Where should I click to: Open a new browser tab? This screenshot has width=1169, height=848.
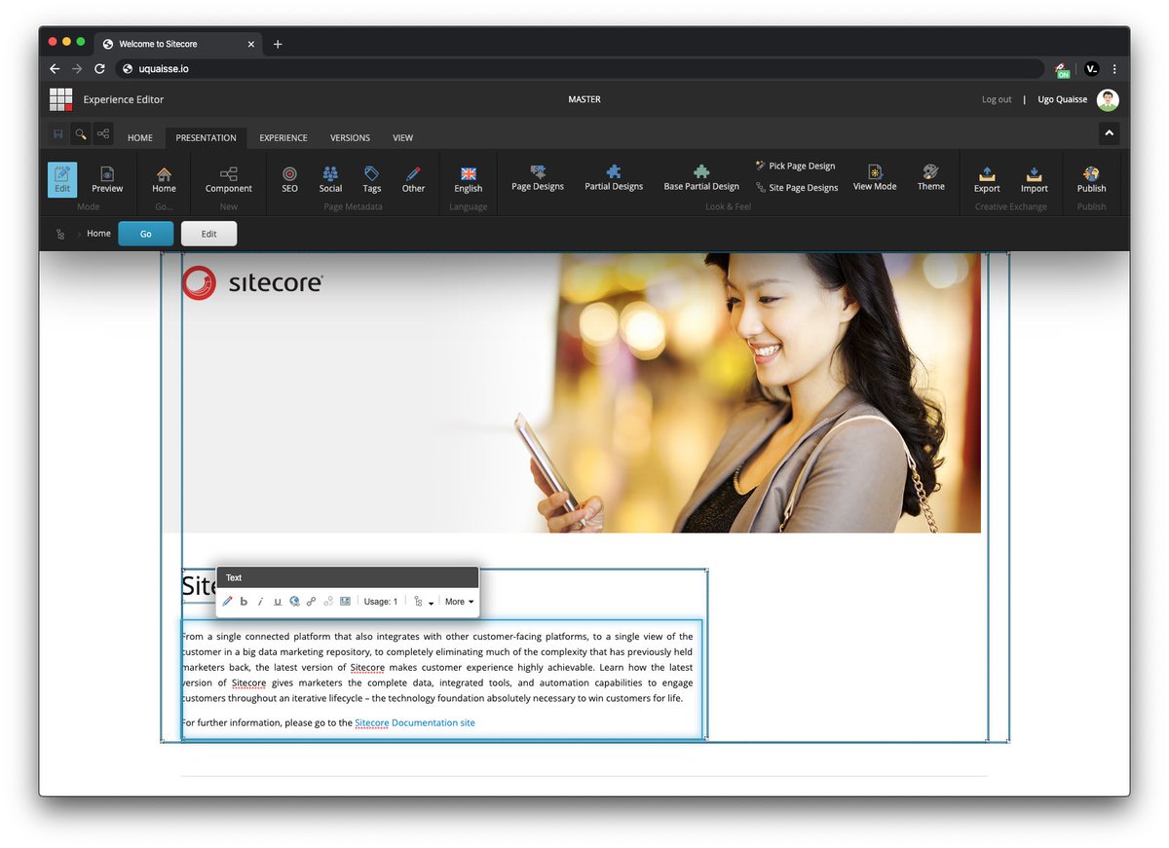point(278,44)
